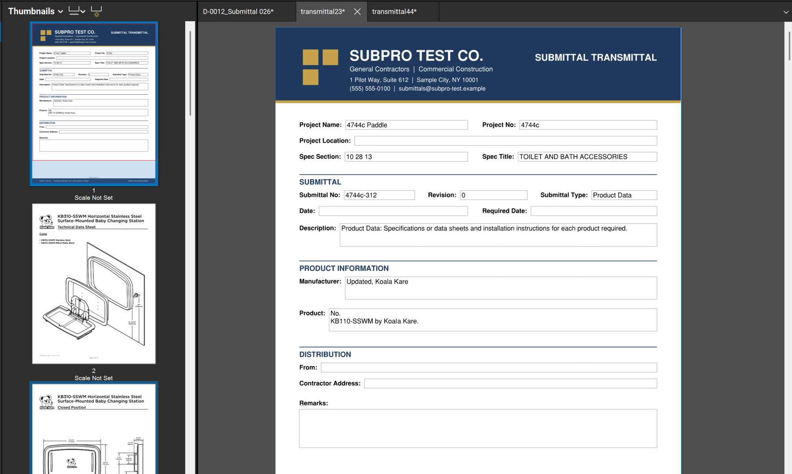The width and height of the screenshot is (792, 474).
Task: Click the Project No field
Action: (x=588, y=125)
